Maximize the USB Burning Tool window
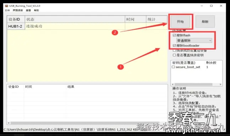230x136 pixels. coord(211,6)
